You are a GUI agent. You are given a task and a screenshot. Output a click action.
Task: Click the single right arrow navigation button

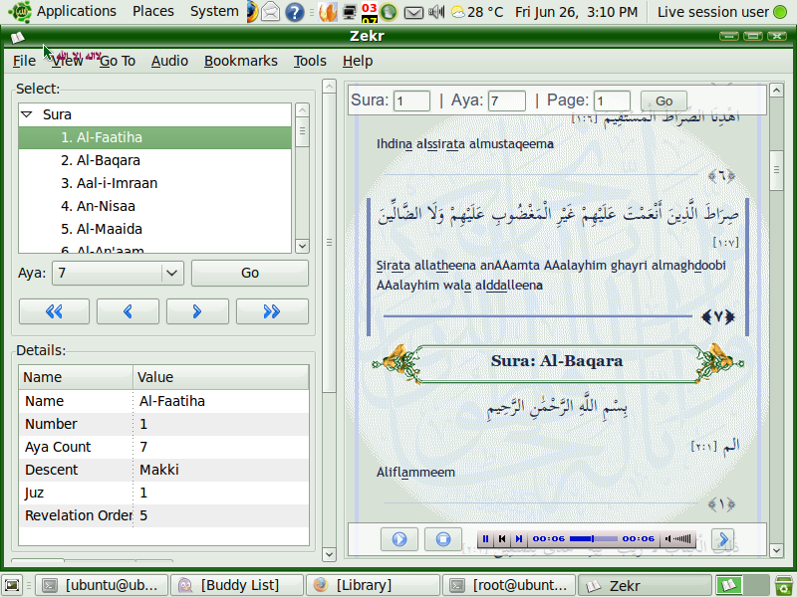pos(197,311)
